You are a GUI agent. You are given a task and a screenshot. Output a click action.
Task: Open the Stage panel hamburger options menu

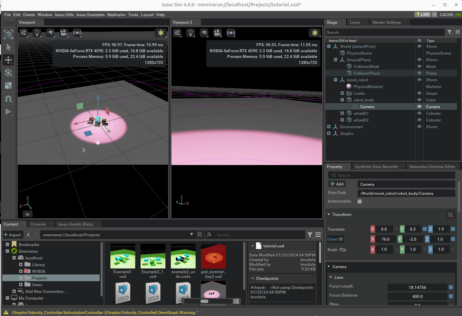458,32
